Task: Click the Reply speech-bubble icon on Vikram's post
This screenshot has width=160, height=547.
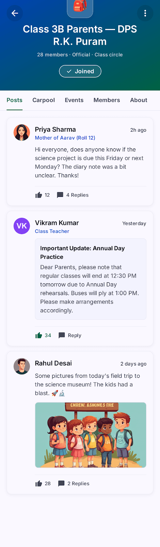Action: point(62,335)
